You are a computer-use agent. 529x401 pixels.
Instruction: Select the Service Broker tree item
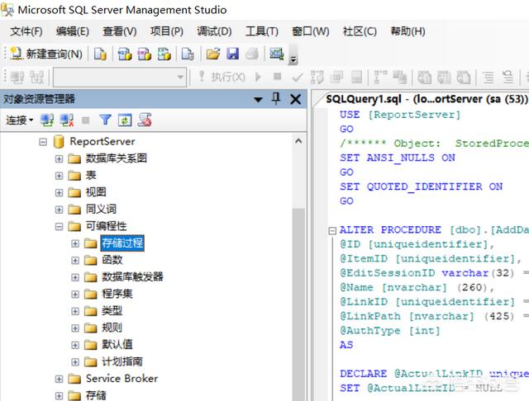[122, 379]
